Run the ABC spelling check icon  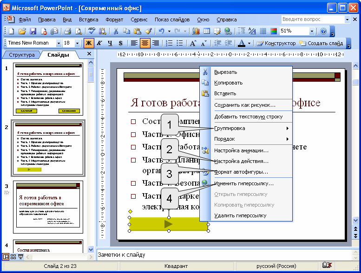tap(92, 31)
